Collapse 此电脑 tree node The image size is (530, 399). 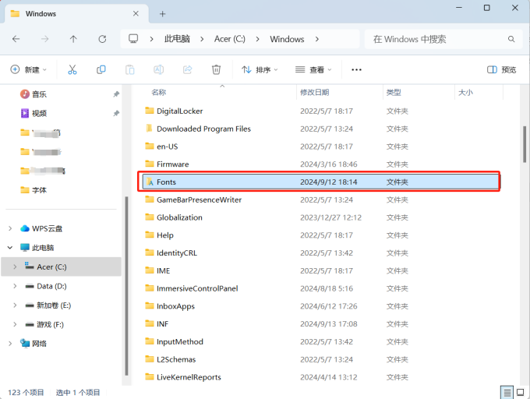10,248
